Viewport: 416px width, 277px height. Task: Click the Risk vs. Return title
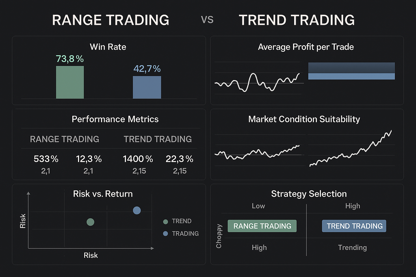(103, 194)
